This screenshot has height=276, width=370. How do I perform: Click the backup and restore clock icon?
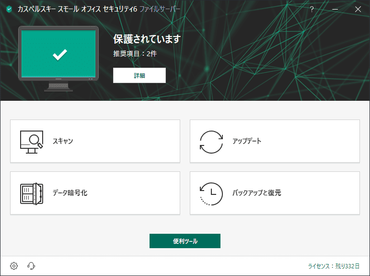point(211,193)
